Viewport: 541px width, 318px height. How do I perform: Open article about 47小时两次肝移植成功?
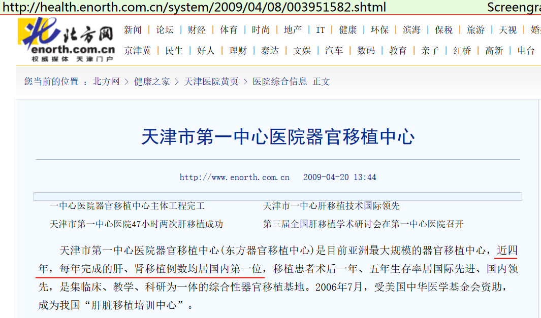point(136,224)
